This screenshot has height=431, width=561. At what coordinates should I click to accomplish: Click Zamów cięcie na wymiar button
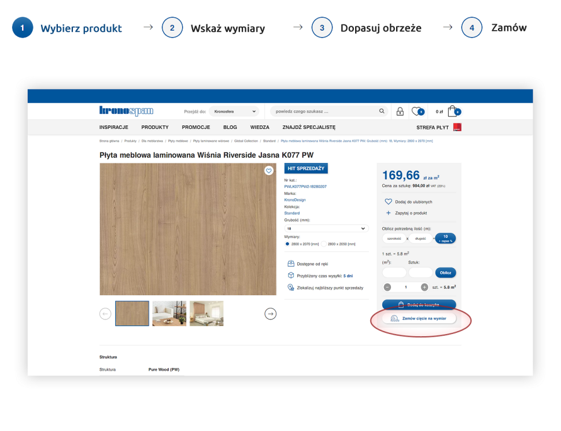click(419, 318)
